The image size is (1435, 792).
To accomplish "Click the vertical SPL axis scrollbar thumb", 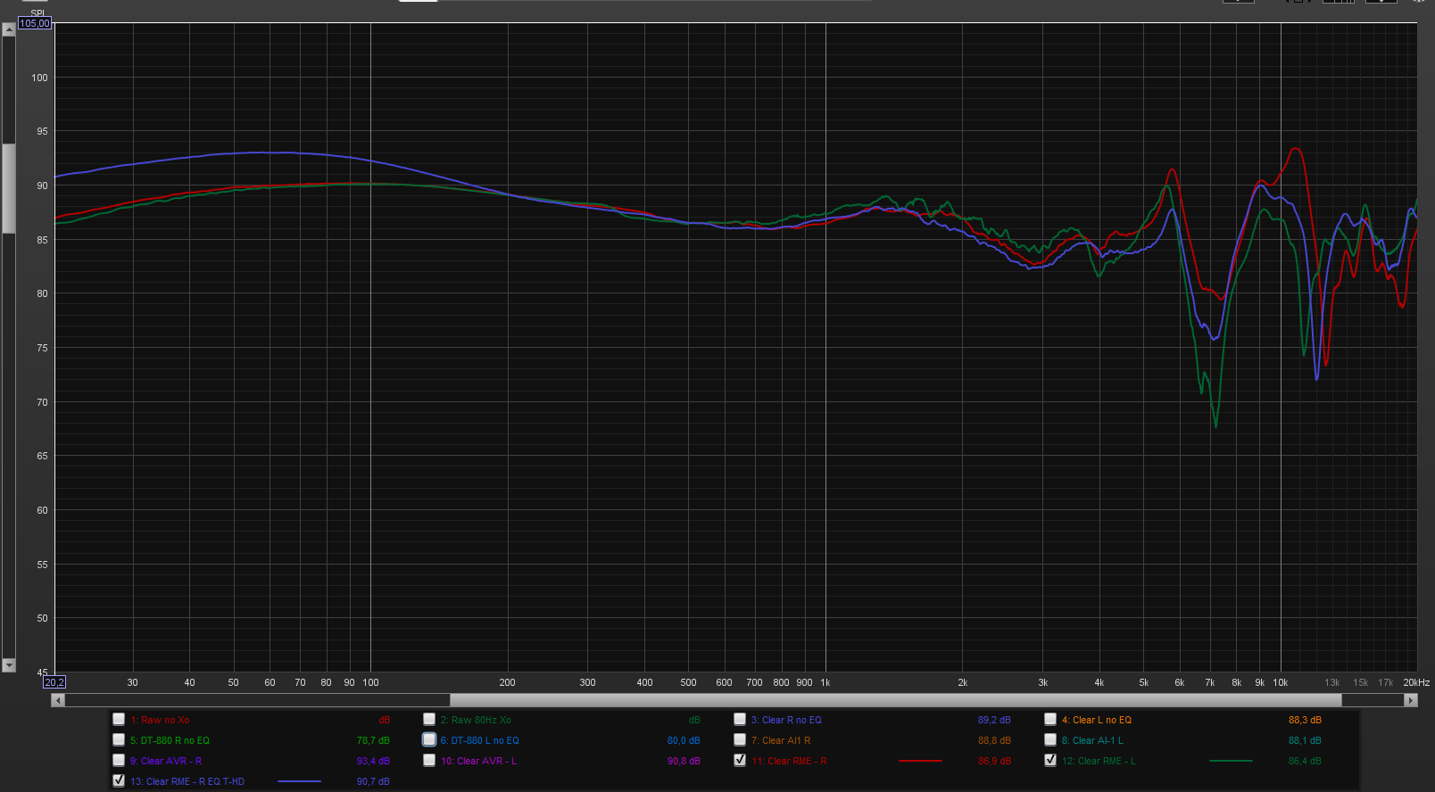I will pos(9,188).
